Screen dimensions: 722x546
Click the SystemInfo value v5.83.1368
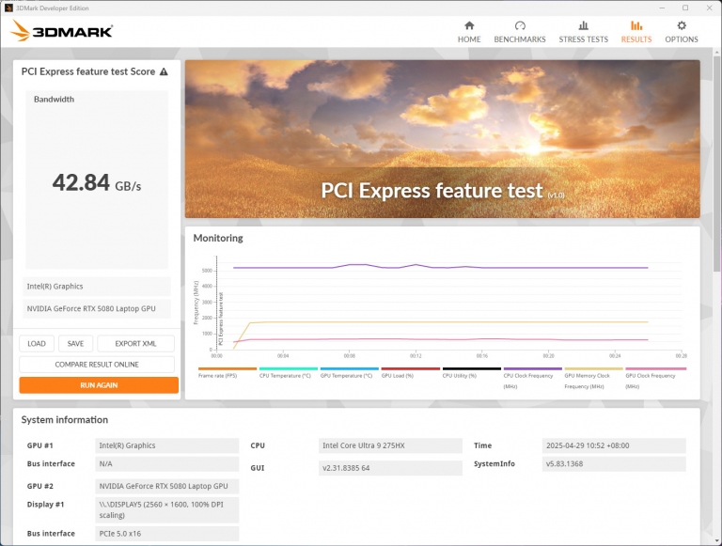614,463
